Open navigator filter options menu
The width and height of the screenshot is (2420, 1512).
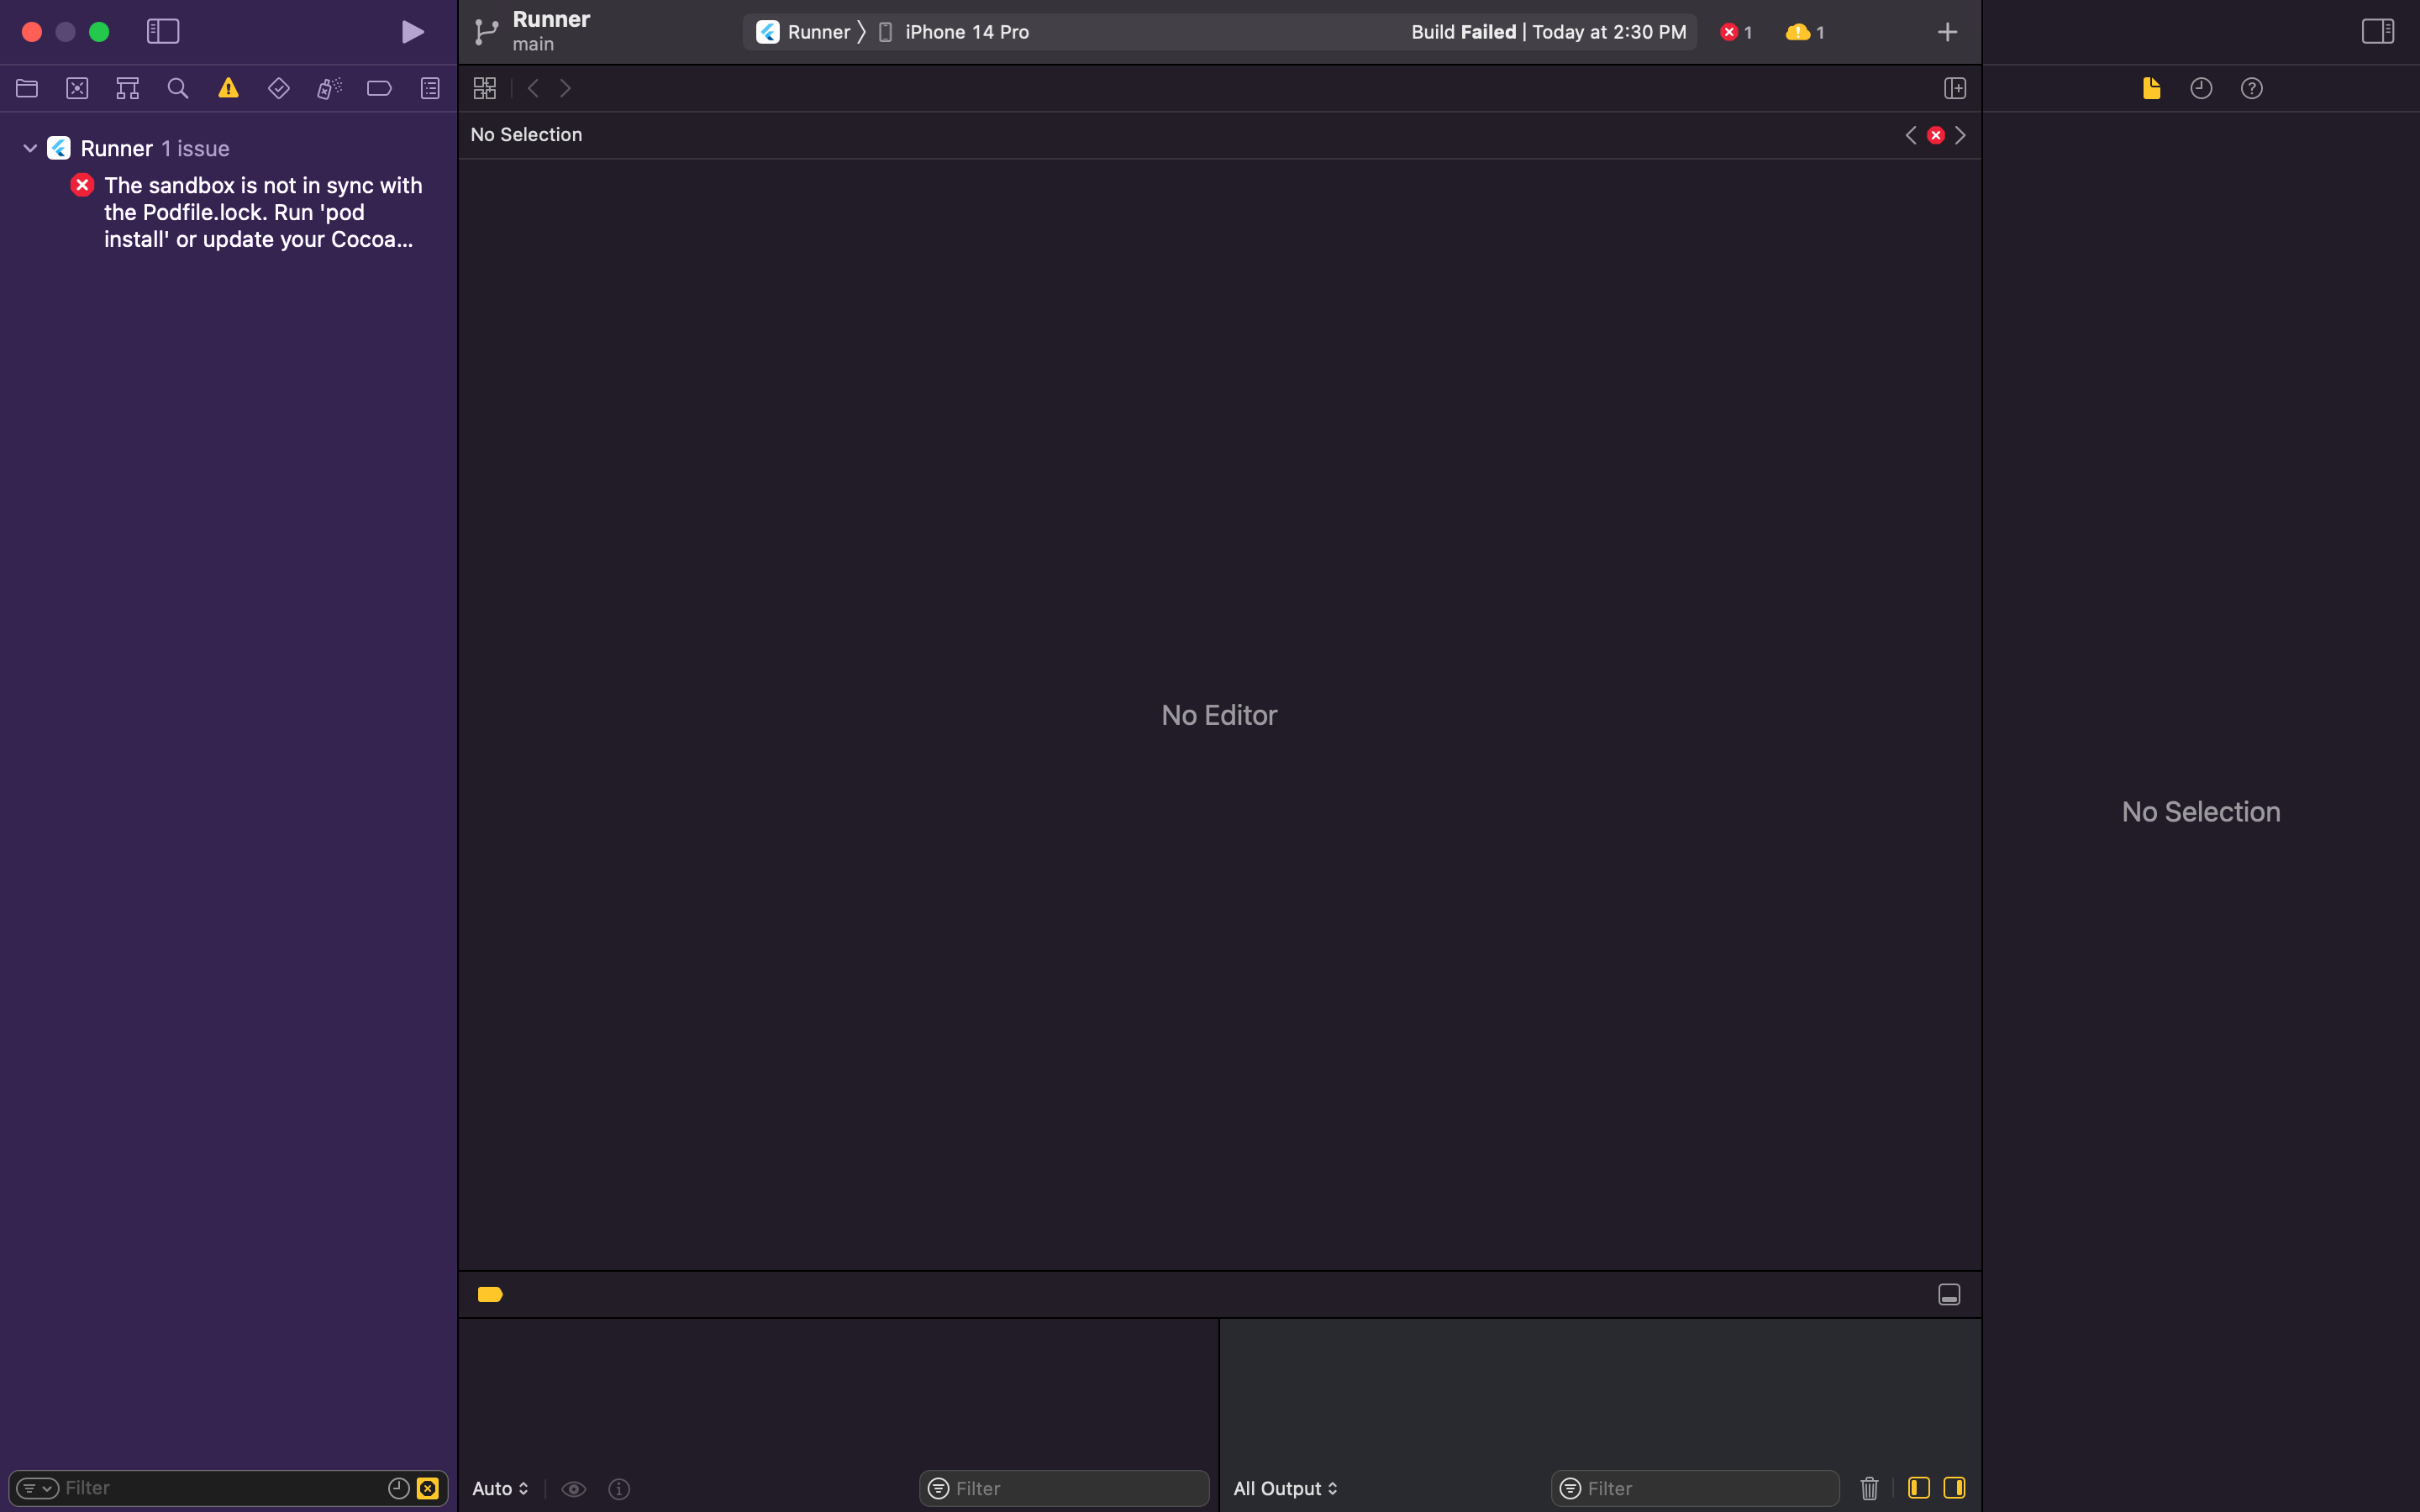tap(37, 1489)
